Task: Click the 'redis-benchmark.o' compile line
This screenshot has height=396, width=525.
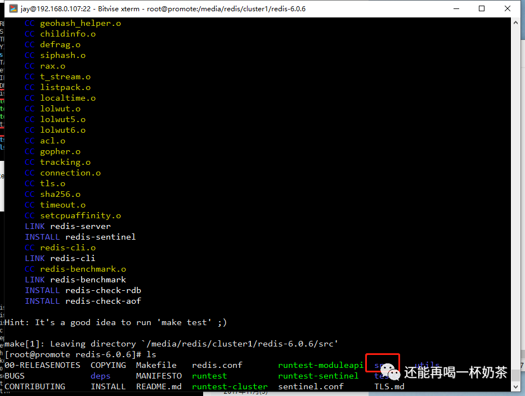Action: click(75, 270)
